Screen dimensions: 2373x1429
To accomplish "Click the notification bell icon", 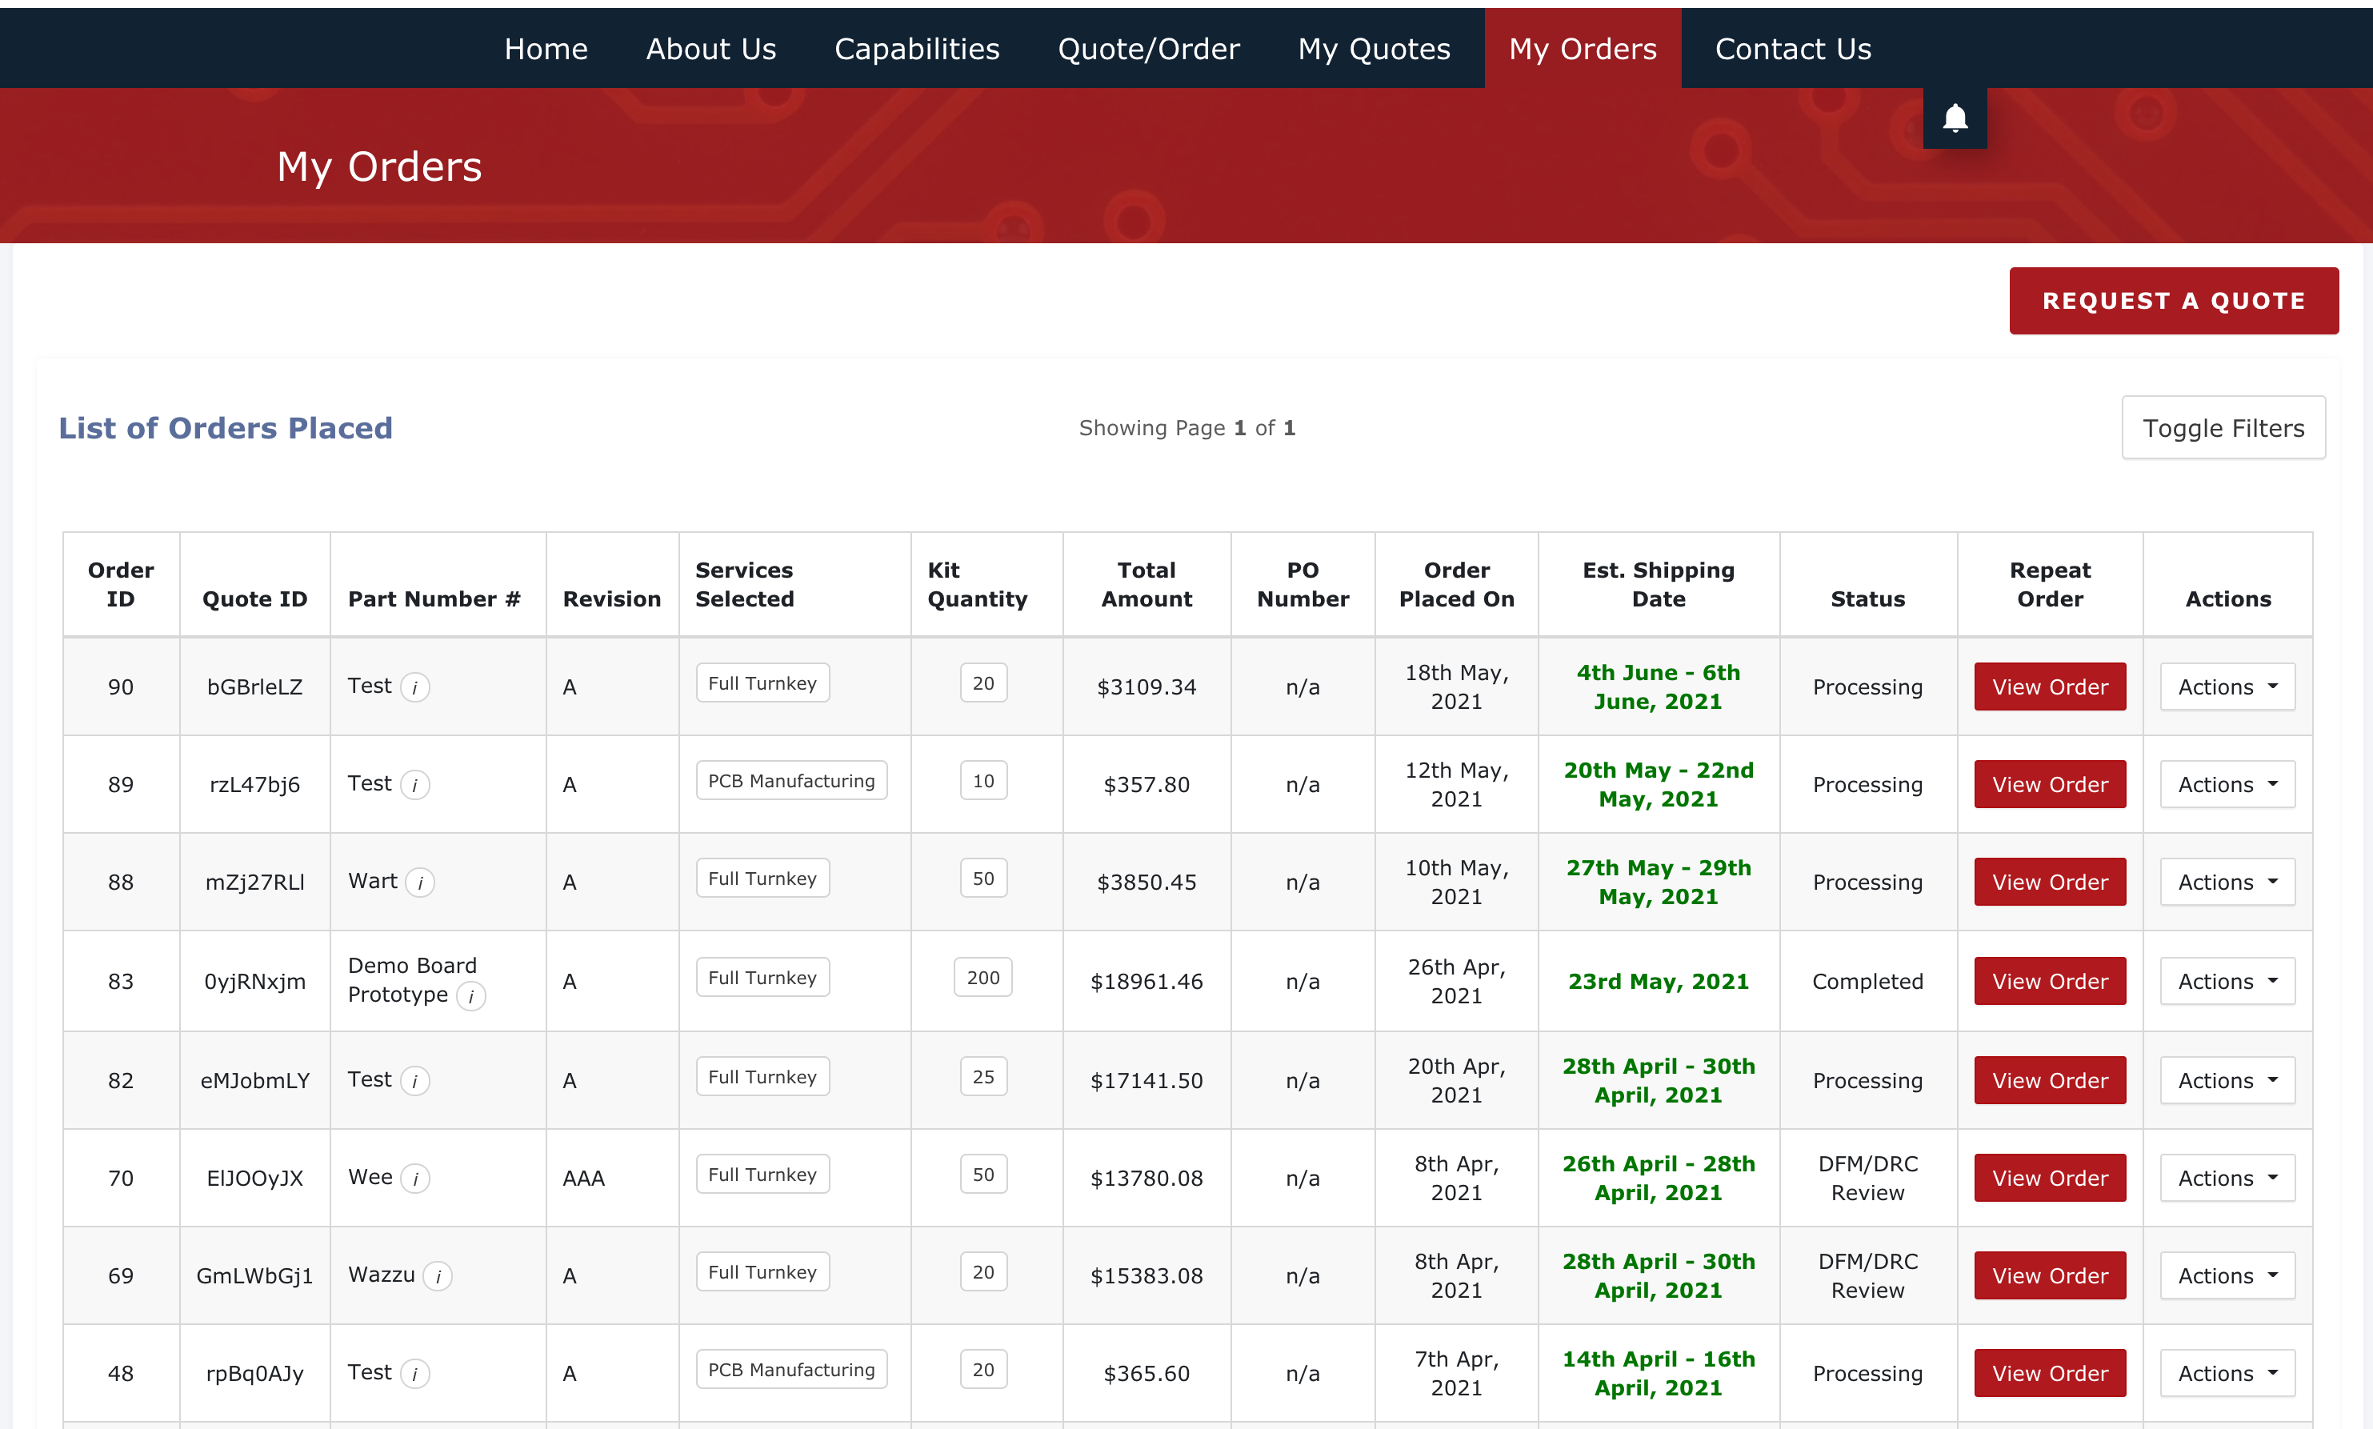I will click(x=1955, y=118).
